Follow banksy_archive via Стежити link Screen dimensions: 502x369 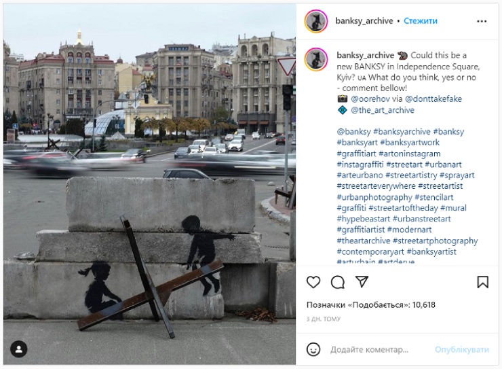pos(421,21)
